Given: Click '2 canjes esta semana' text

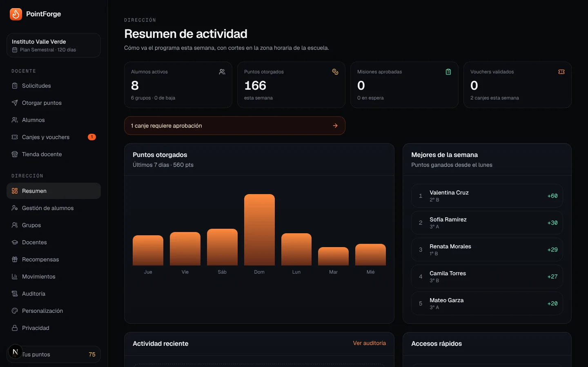Looking at the screenshot, I should point(494,98).
